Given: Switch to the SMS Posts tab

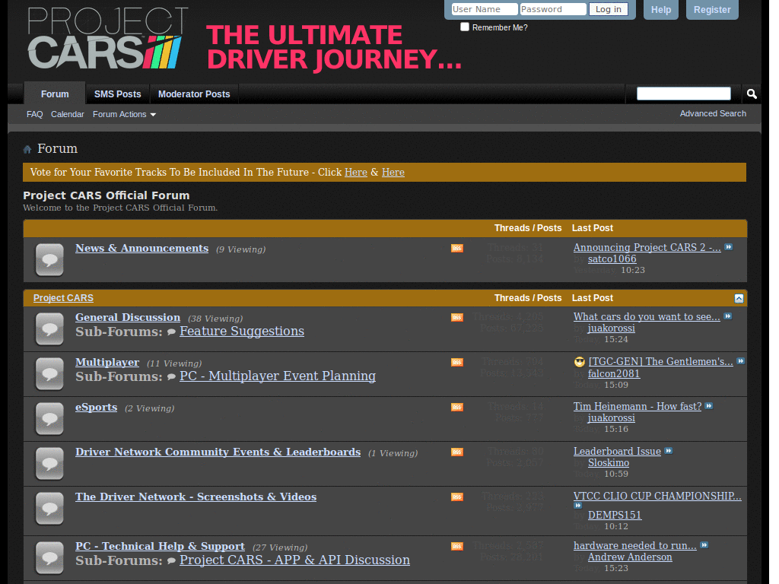Looking at the screenshot, I should 118,94.
